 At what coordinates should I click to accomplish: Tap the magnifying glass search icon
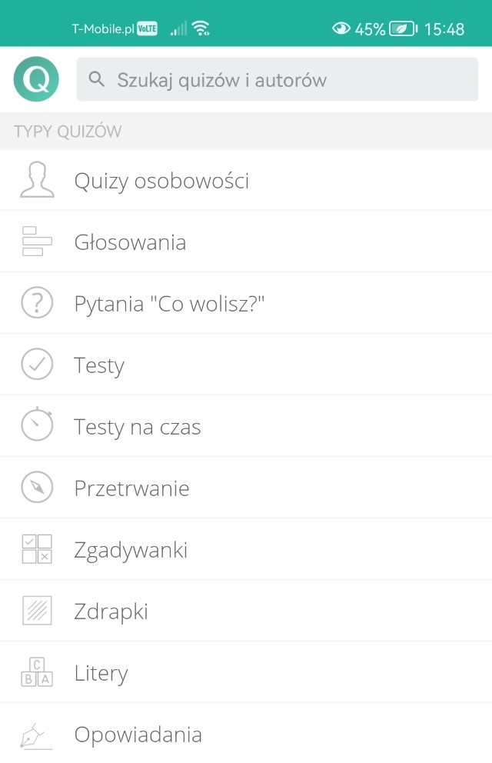pyautogui.click(x=97, y=79)
